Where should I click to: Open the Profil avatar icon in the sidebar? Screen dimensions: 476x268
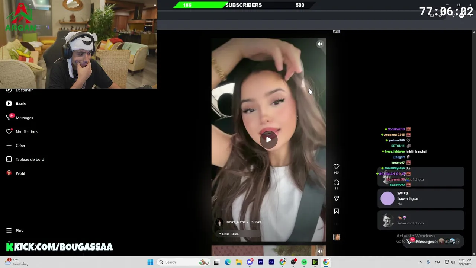9,173
